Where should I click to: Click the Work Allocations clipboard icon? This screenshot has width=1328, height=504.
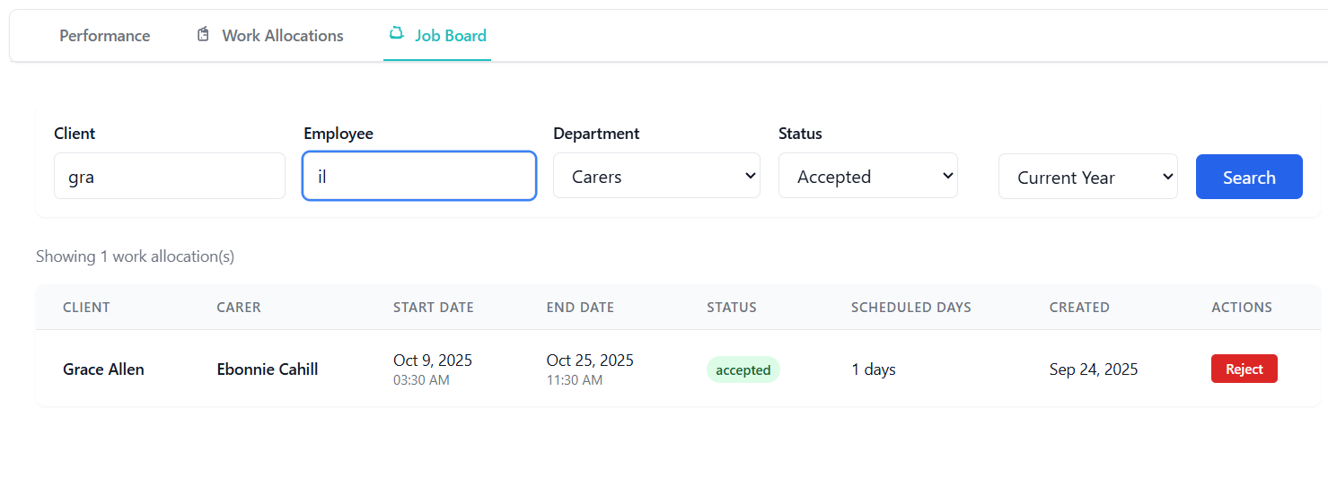pos(203,35)
